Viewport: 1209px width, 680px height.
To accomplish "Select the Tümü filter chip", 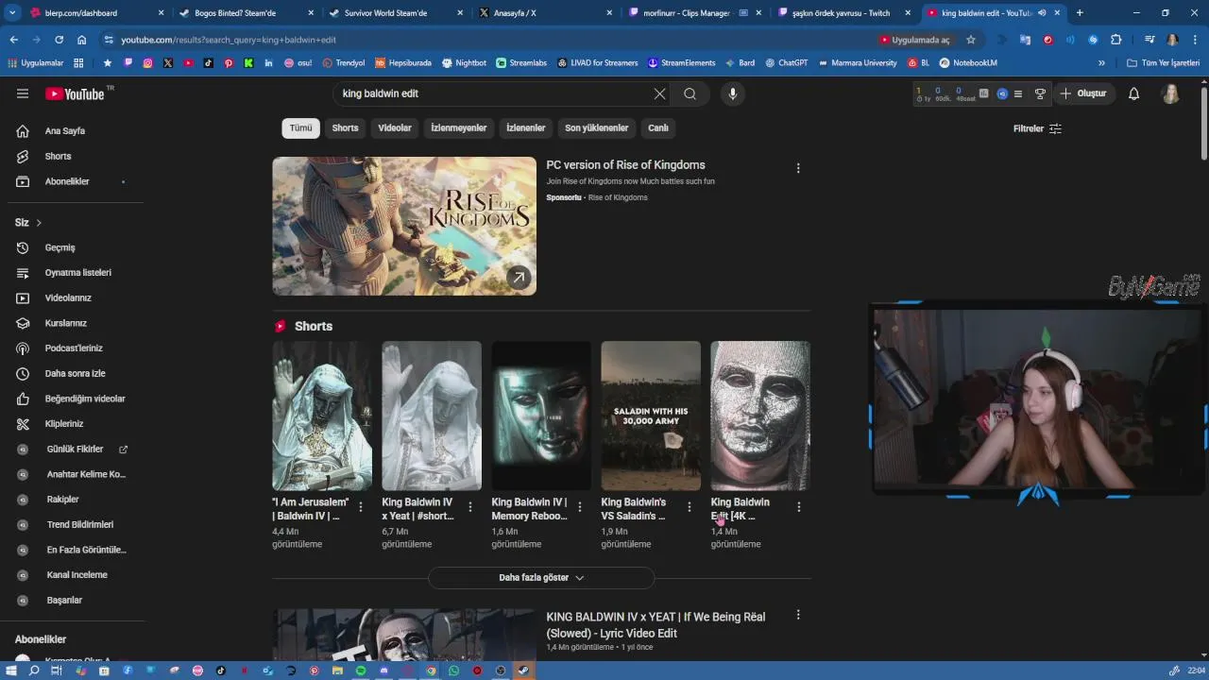I will [x=300, y=127].
